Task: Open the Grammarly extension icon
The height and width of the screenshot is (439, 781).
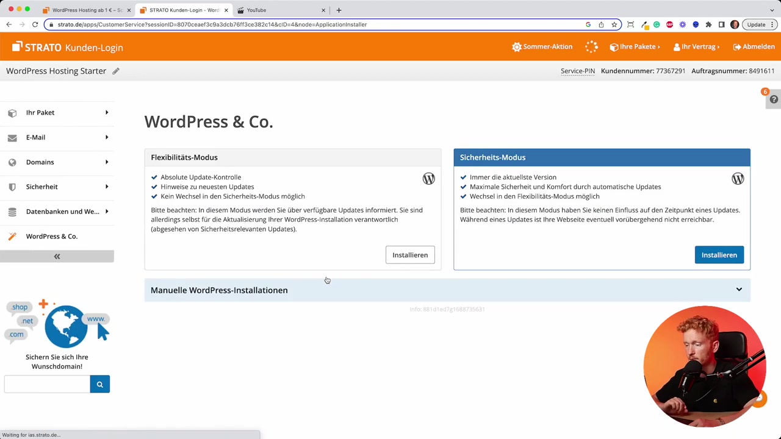Action: click(x=657, y=24)
